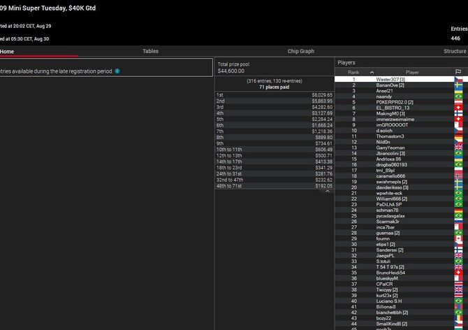Select player Scarmak3r
The width and height of the screenshot is (468, 330).
[388, 222]
